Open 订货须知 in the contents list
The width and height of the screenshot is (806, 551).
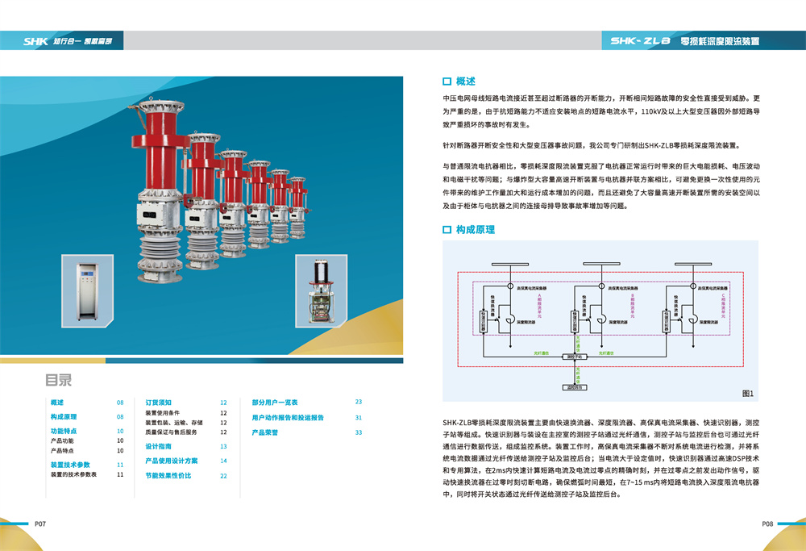tap(158, 403)
